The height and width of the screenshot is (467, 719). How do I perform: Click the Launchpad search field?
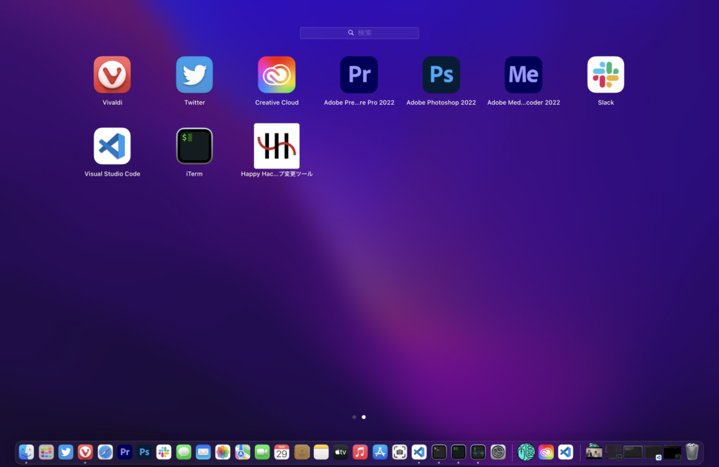pos(359,32)
